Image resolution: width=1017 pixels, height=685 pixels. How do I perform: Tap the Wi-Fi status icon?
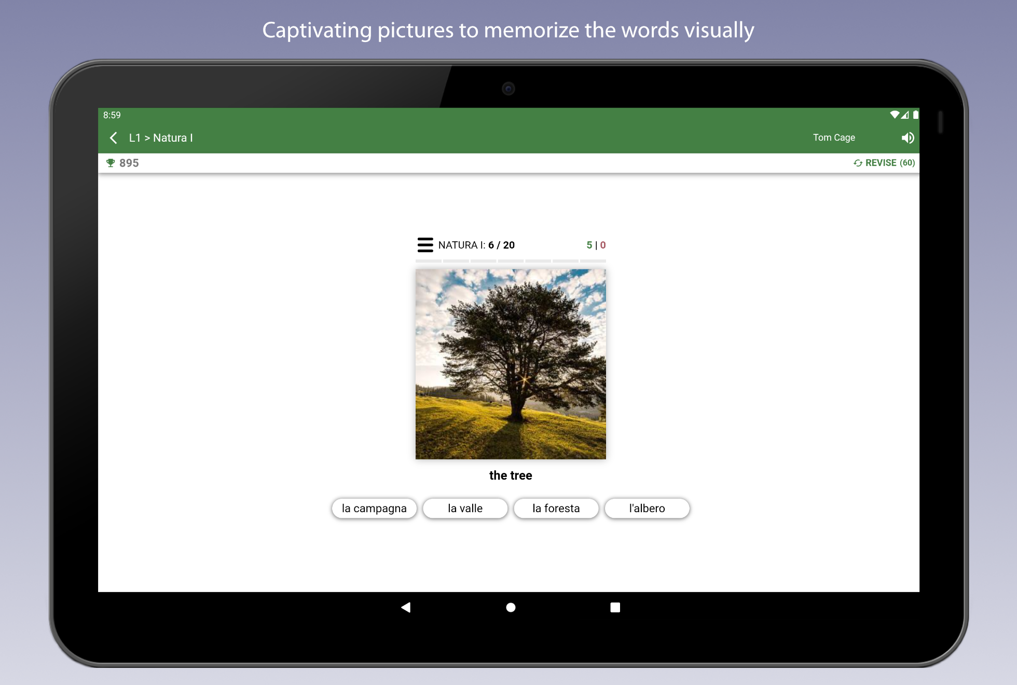click(895, 115)
